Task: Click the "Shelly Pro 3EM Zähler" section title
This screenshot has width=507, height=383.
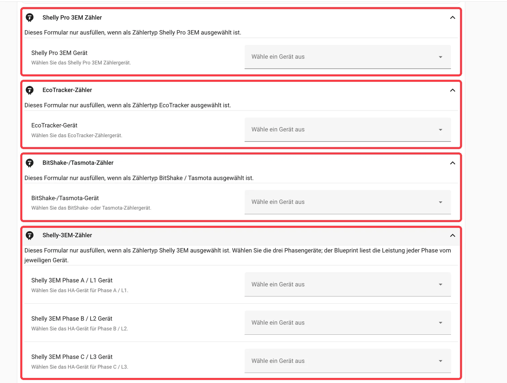Action: point(72,18)
